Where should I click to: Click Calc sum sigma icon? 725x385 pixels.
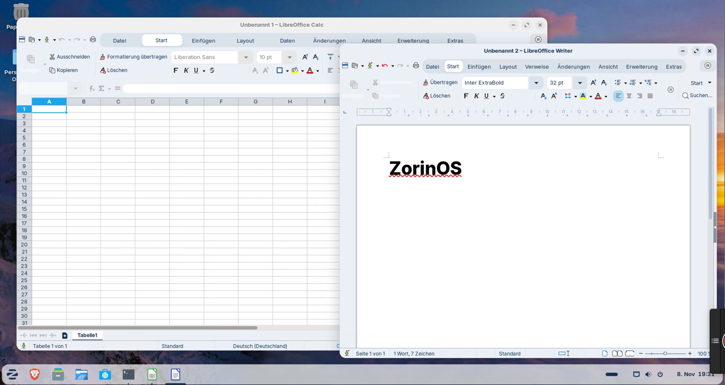[x=101, y=88]
